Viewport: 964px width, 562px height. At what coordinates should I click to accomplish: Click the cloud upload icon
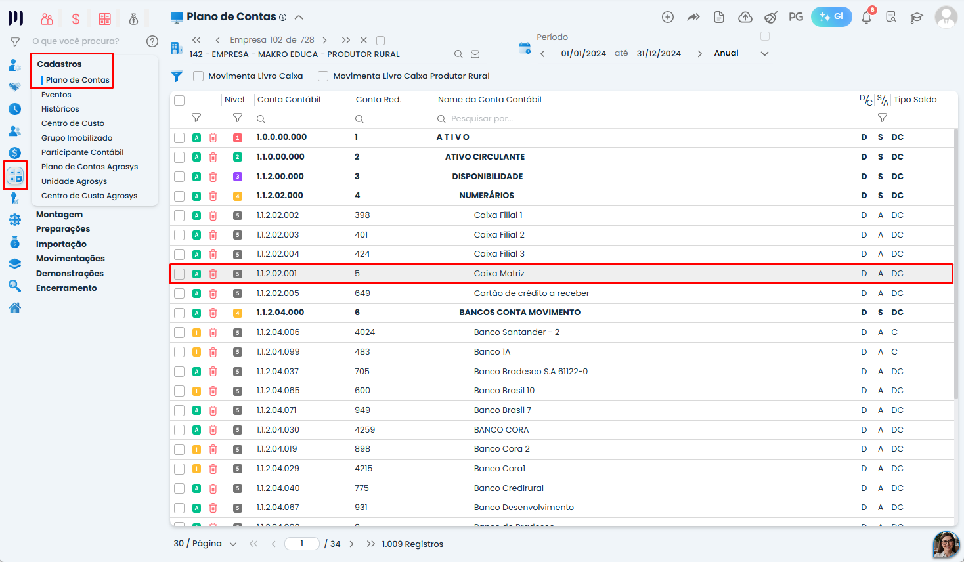click(x=745, y=17)
